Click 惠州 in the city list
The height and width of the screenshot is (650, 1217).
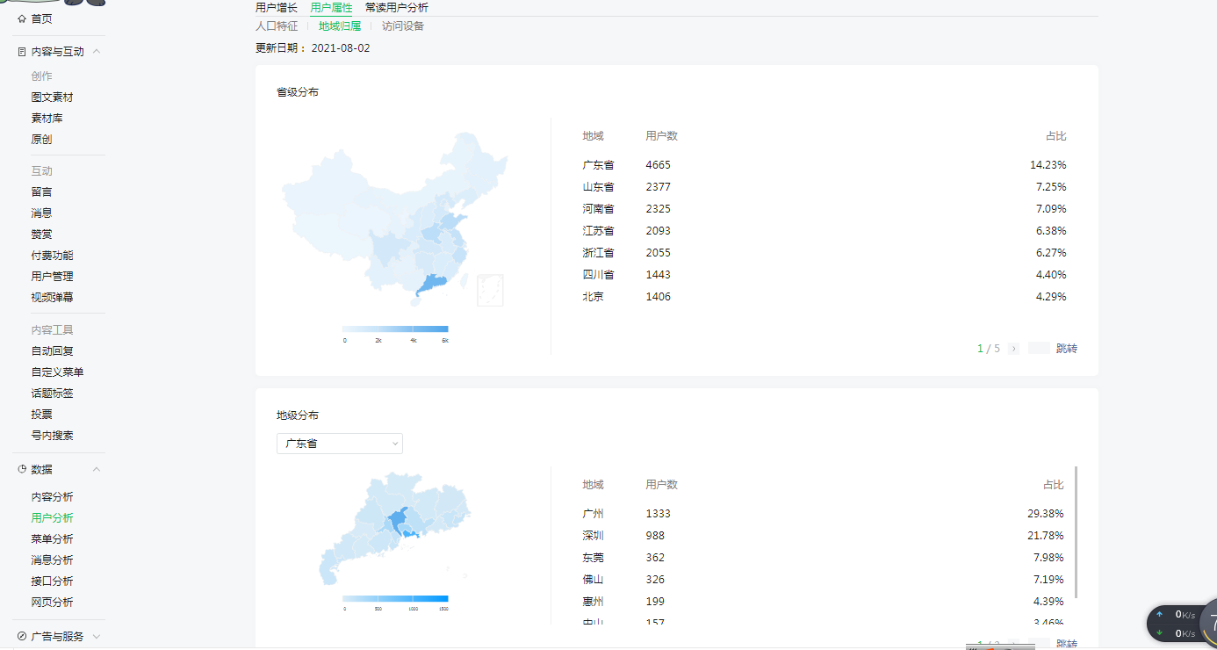pos(593,602)
